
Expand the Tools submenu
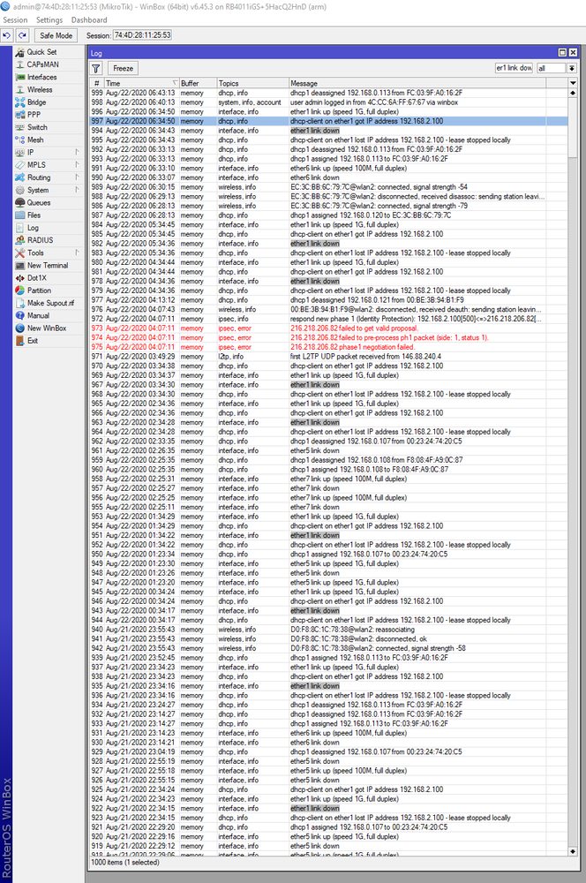coord(35,253)
